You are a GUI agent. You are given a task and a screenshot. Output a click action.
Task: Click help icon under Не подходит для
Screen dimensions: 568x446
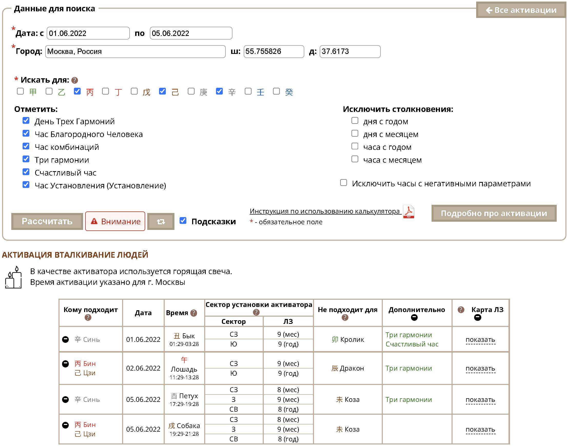[345, 318]
